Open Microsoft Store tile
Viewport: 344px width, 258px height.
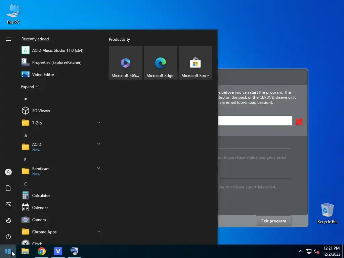click(x=195, y=63)
